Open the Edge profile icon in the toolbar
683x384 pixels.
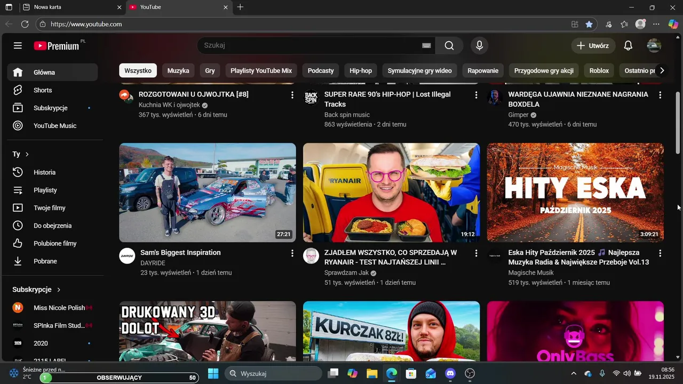pos(640,24)
